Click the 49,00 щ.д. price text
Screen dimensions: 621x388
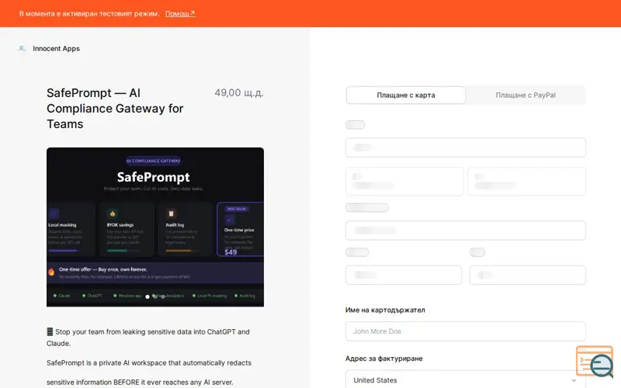coord(239,92)
